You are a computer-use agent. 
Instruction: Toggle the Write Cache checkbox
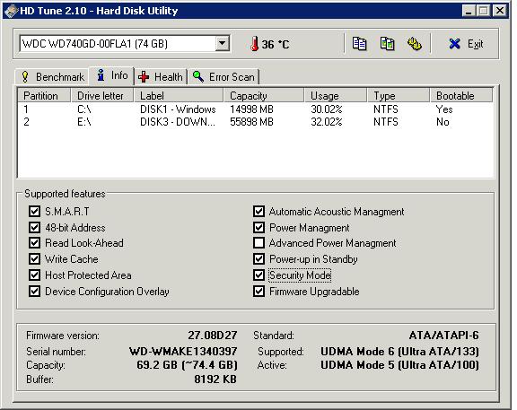[x=34, y=259]
